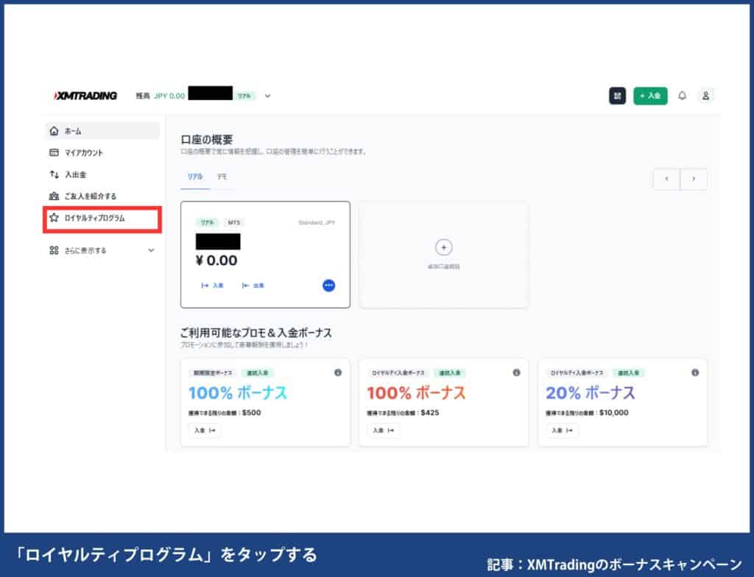Click the JPY 0.00 balance in header
The width and height of the screenshot is (754, 577).
[x=169, y=96]
